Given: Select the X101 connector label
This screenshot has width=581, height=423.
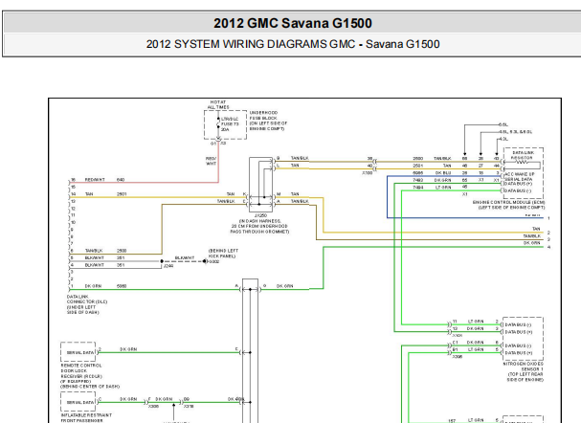Looking at the screenshot, I should pos(458,336).
